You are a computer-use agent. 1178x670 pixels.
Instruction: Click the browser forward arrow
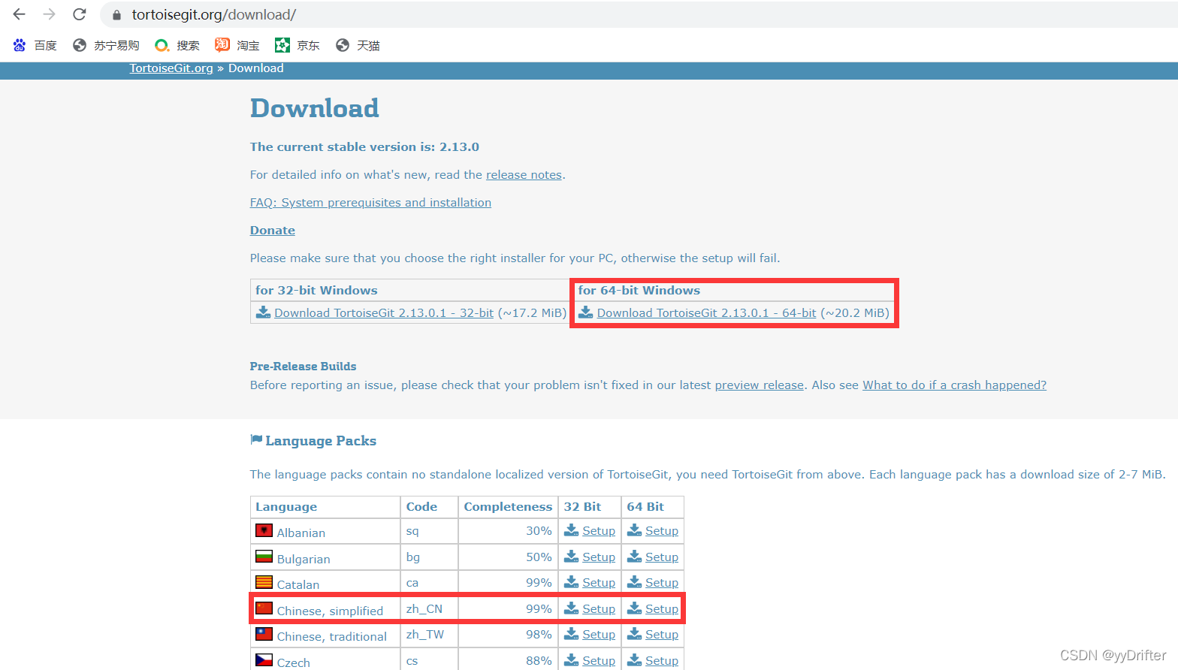[x=50, y=14]
